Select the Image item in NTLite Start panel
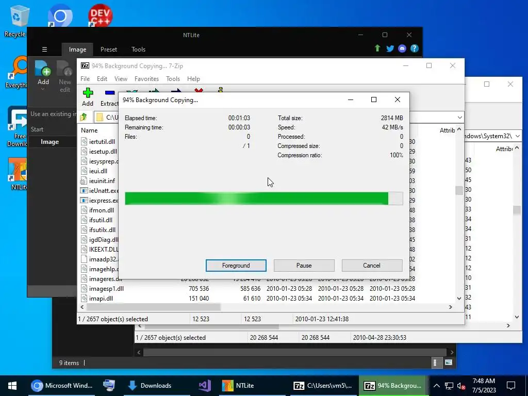This screenshot has width=528, height=396. point(52,142)
